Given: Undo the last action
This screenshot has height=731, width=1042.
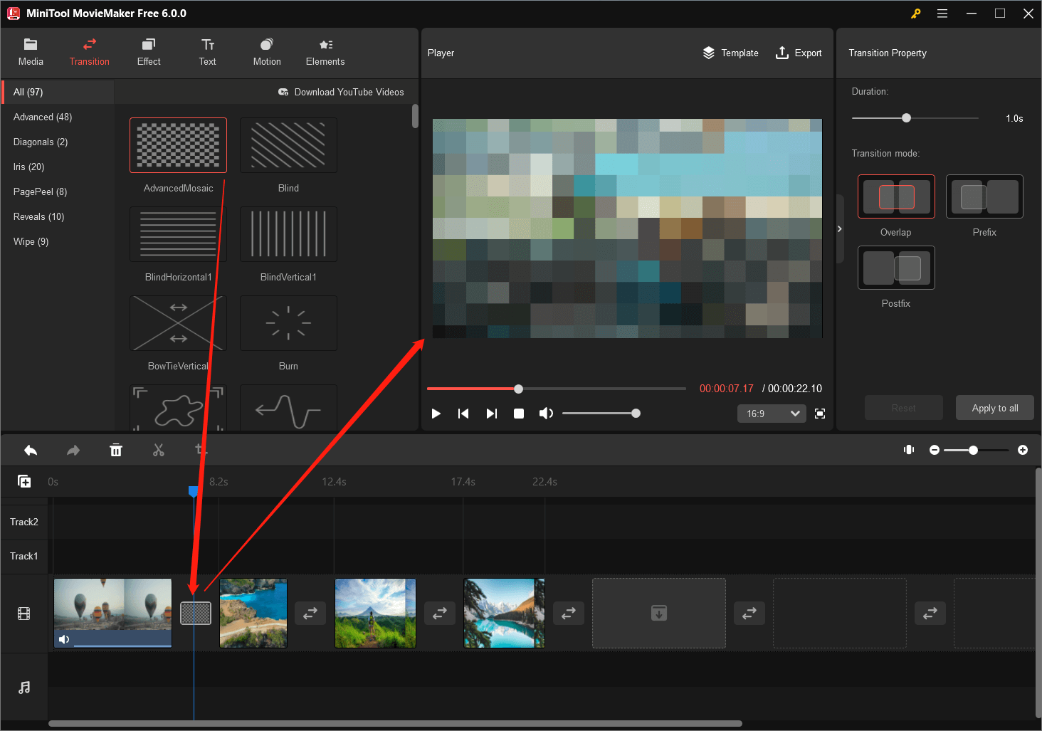Looking at the screenshot, I should point(30,450).
